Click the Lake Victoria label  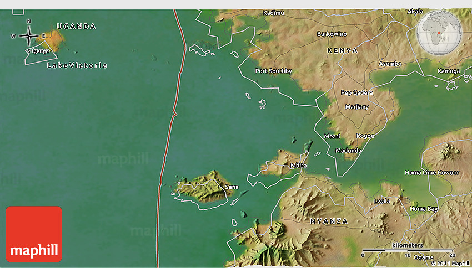(x=77, y=65)
